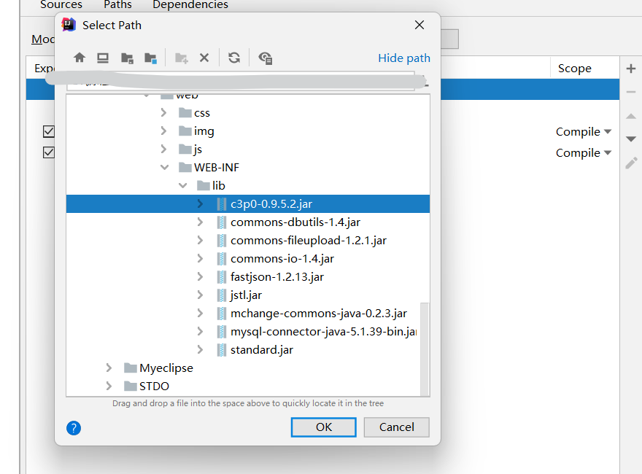Image resolution: width=642 pixels, height=474 pixels.
Task: Open the first Compile scope dropdown
Action: (x=583, y=131)
